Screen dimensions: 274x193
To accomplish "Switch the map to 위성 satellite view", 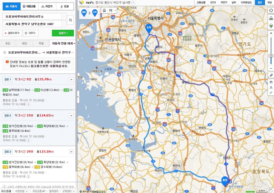I will pyautogui.click(x=269, y=3).
